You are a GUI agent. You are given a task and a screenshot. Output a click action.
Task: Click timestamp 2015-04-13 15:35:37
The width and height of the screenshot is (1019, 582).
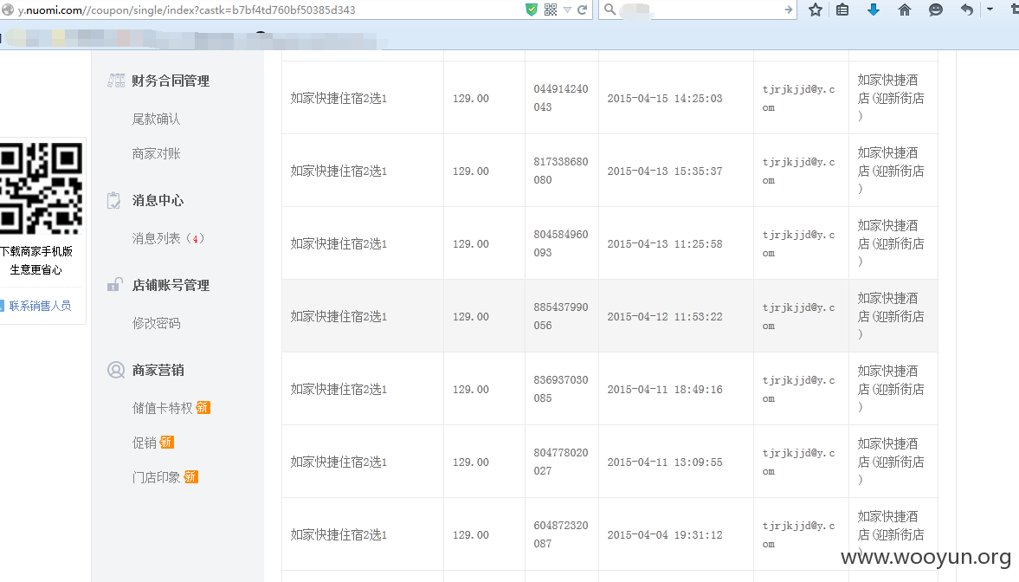[x=665, y=171]
